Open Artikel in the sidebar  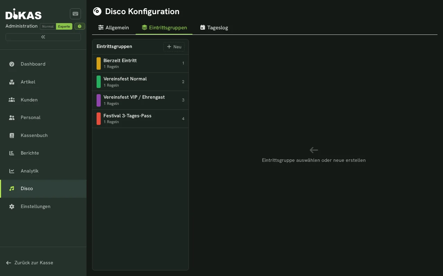pos(43,82)
